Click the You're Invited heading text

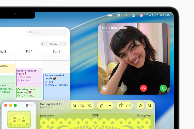[x=47, y=115]
